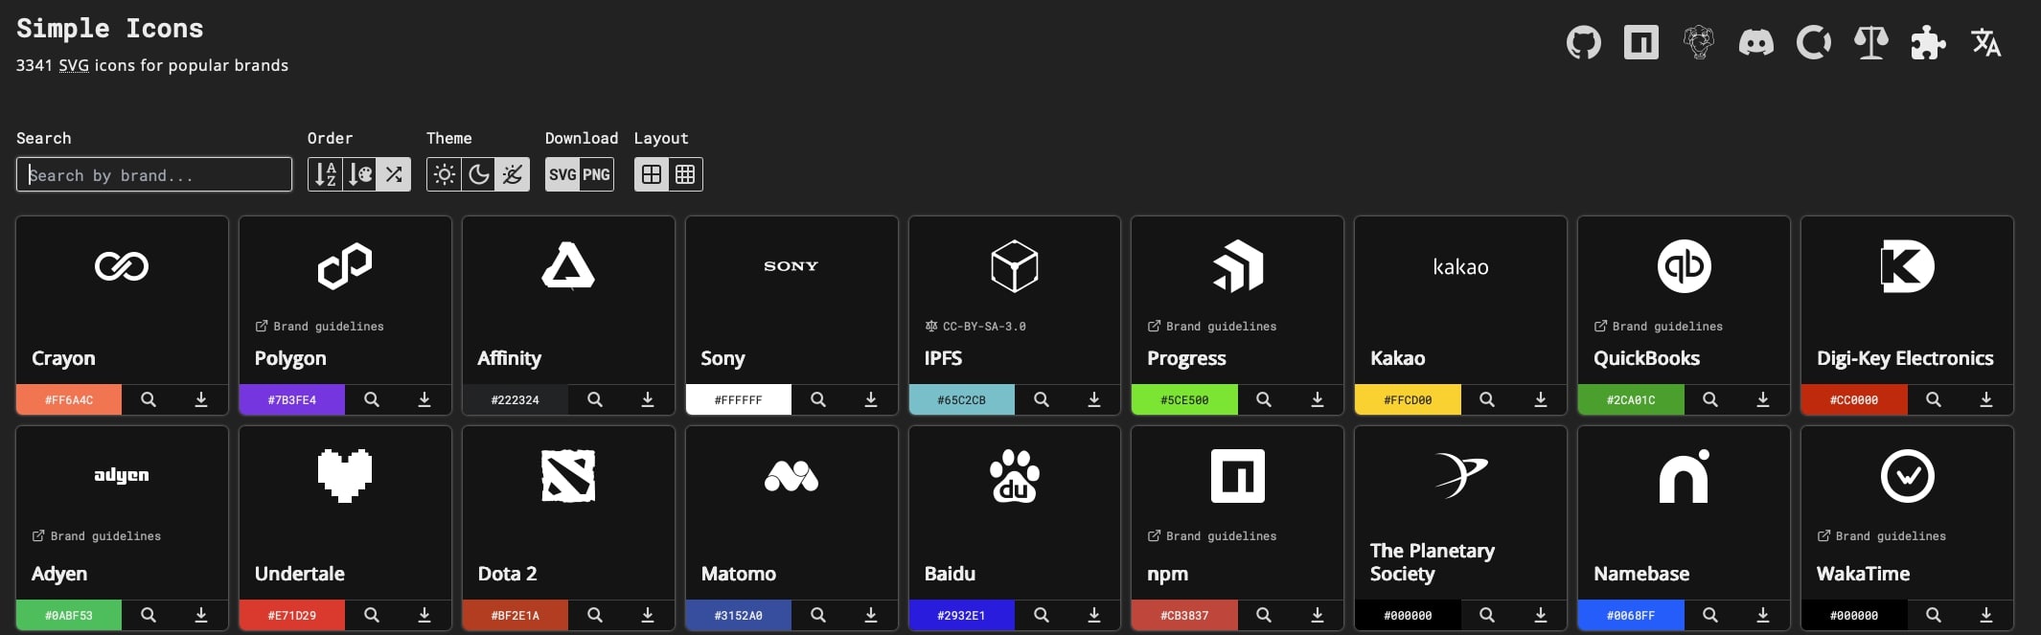Click the Namebase brand name
This screenshot has width=2041, height=635.
pos(1641,574)
